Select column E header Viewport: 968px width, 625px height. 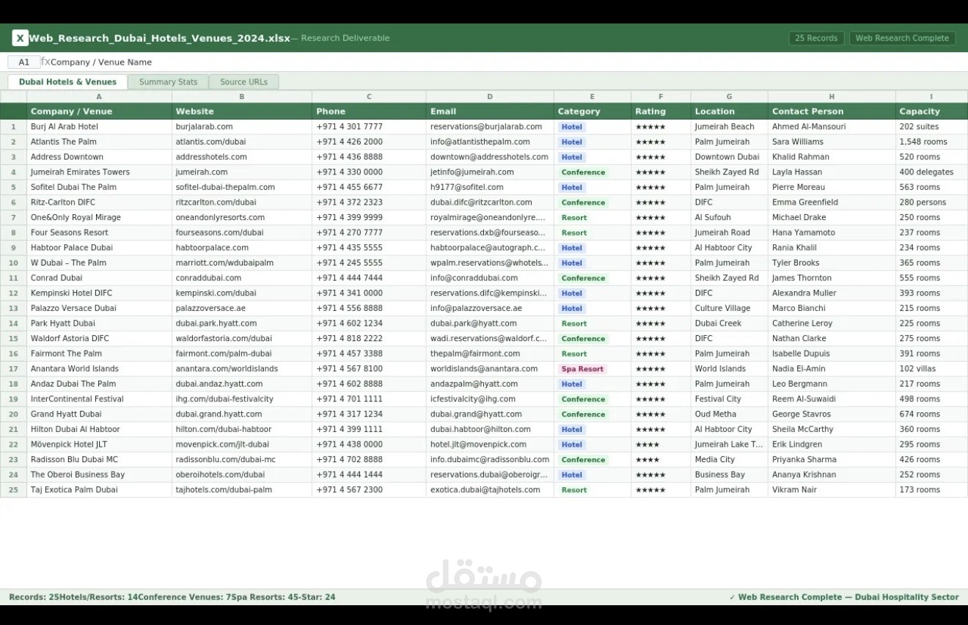tap(593, 97)
